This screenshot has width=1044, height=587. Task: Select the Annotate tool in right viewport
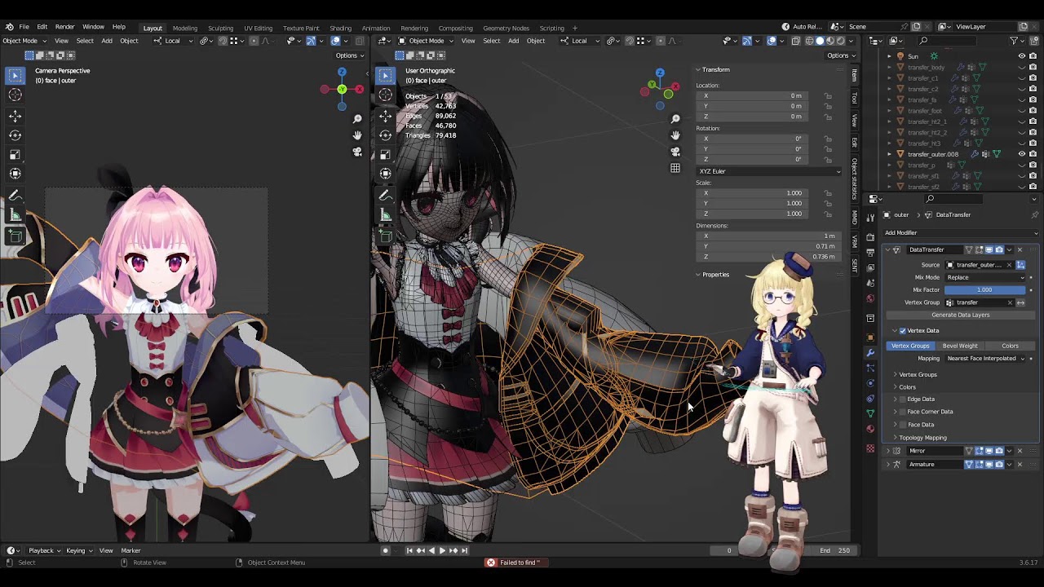pyautogui.click(x=386, y=196)
